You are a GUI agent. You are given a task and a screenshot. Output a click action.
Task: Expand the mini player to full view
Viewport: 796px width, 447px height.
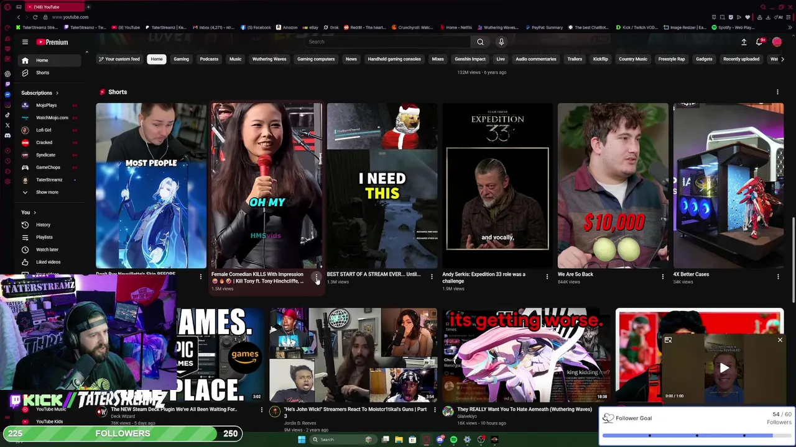pos(668,340)
